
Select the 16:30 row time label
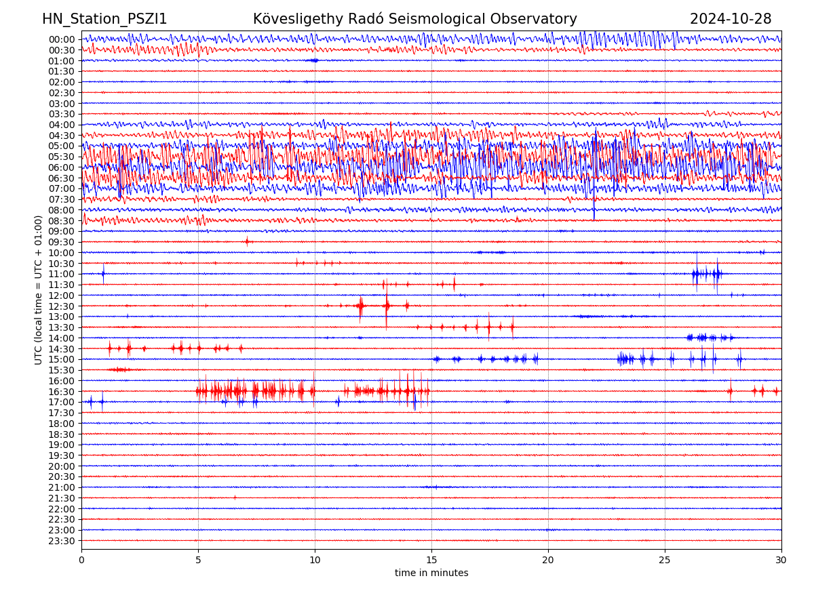pos(61,392)
